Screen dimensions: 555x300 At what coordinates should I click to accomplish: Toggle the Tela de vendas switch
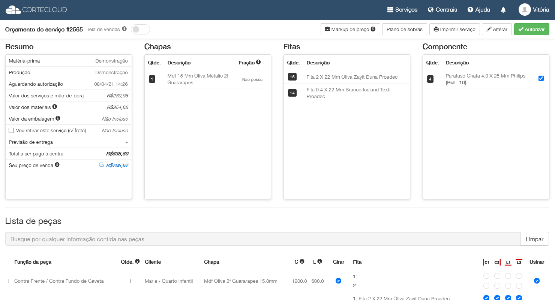140,29
